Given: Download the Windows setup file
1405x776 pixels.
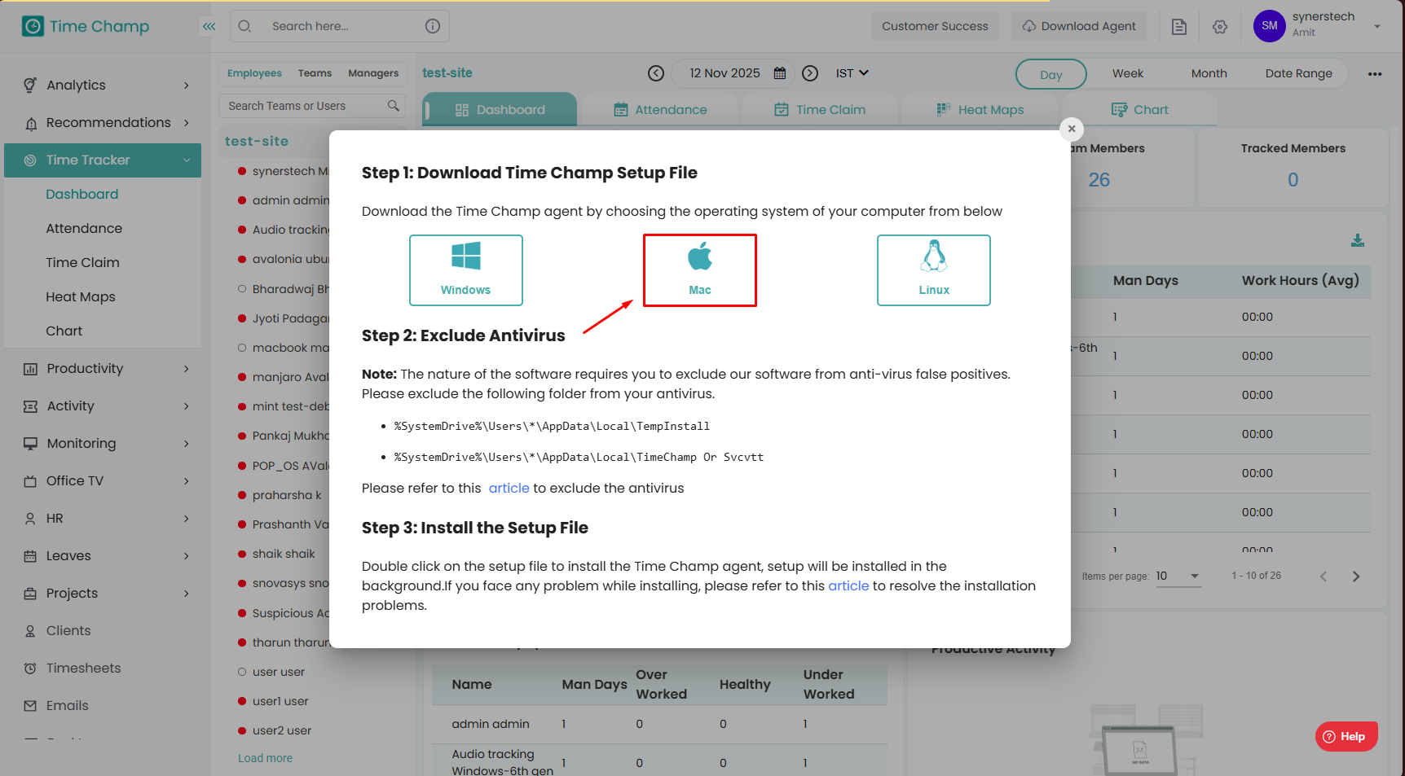Looking at the screenshot, I should (x=466, y=270).
